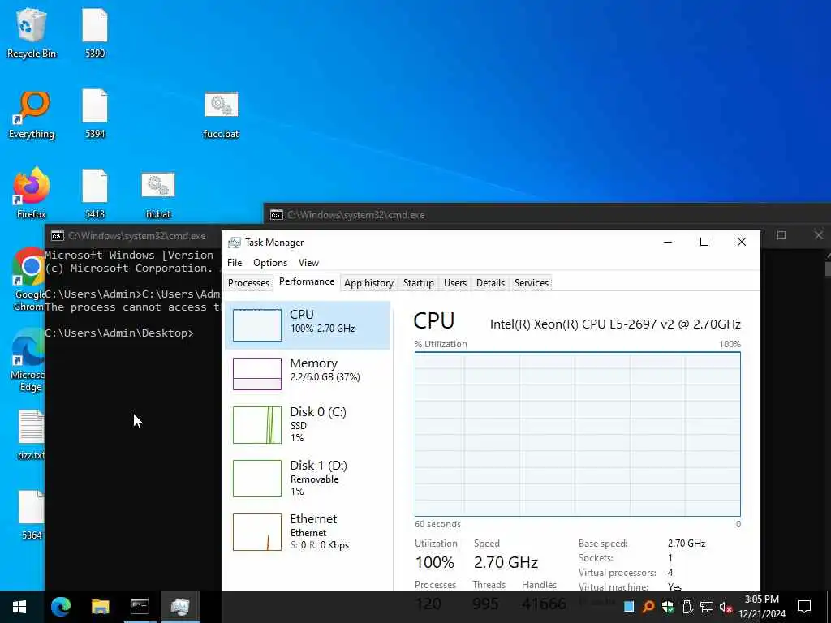Select the 5413 desktop file
The image size is (831, 623).
[x=95, y=194]
